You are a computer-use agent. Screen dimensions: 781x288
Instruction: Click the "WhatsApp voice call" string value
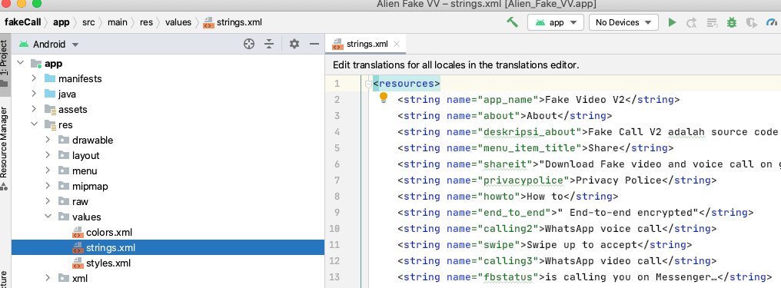click(x=603, y=228)
